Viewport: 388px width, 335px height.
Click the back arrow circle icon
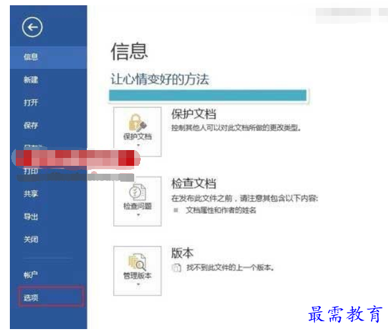pyautogui.click(x=32, y=27)
